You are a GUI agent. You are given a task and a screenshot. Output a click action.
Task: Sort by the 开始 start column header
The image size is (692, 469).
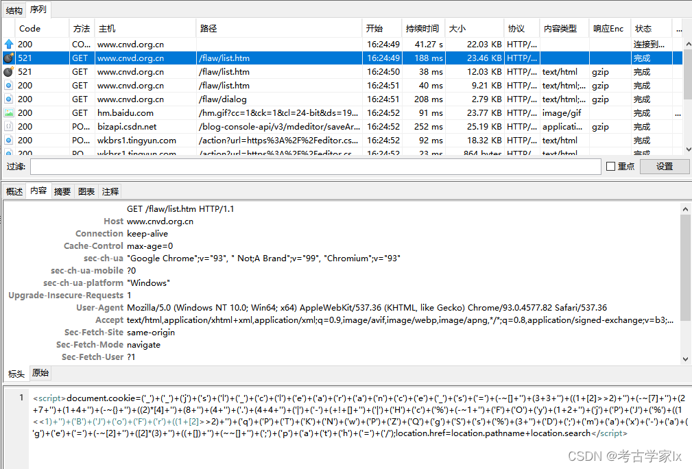pyautogui.click(x=382, y=29)
